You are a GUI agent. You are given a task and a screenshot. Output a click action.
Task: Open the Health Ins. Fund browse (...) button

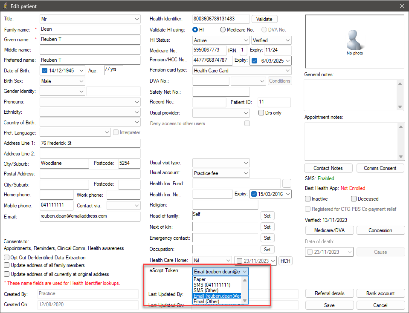[287, 184]
